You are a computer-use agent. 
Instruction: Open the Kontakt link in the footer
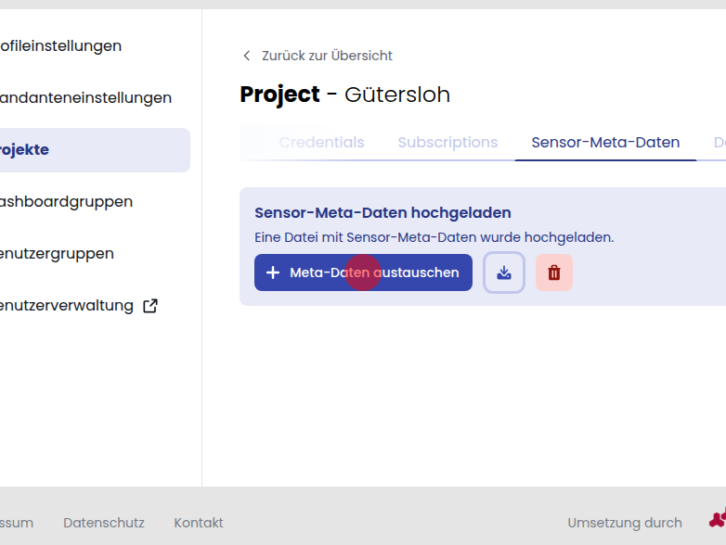coord(199,523)
